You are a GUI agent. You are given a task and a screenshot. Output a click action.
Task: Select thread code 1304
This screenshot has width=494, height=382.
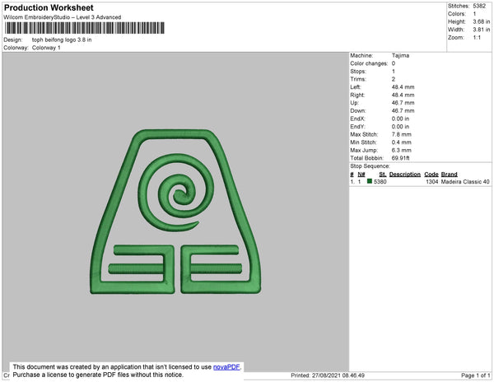coord(432,182)
